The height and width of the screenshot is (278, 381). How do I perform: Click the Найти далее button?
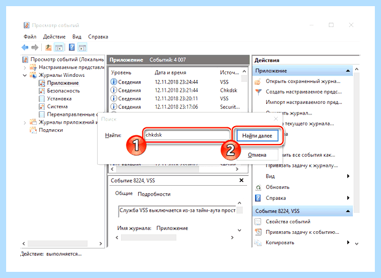click(257, 136)
